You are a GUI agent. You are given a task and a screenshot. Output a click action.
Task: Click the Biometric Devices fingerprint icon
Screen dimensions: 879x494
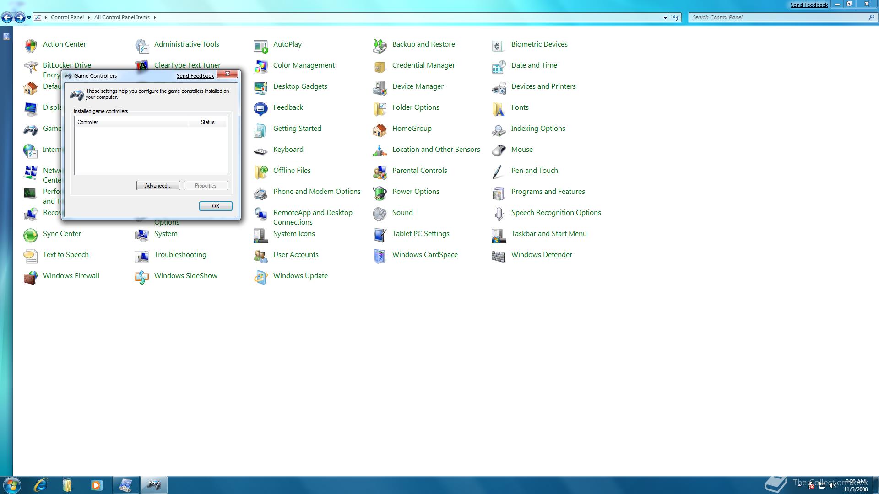[x=499, y=46]
